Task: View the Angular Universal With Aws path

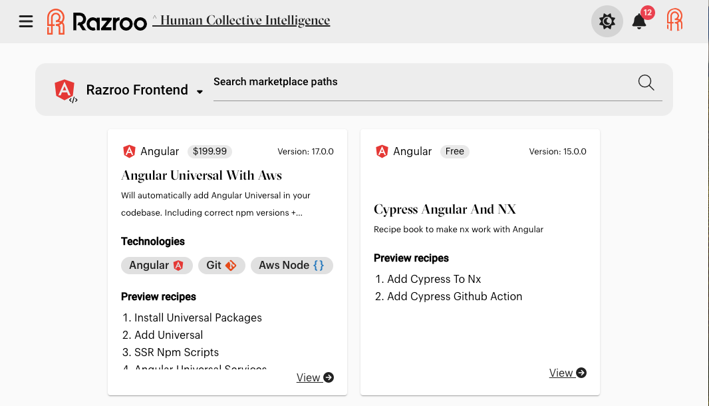Action: click(x=315, y=377)
